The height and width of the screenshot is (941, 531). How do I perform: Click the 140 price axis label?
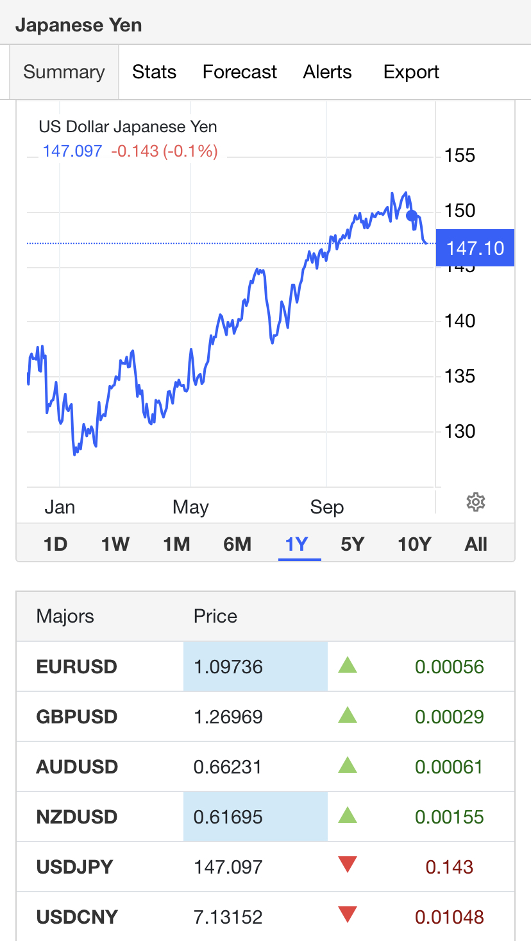460,320
